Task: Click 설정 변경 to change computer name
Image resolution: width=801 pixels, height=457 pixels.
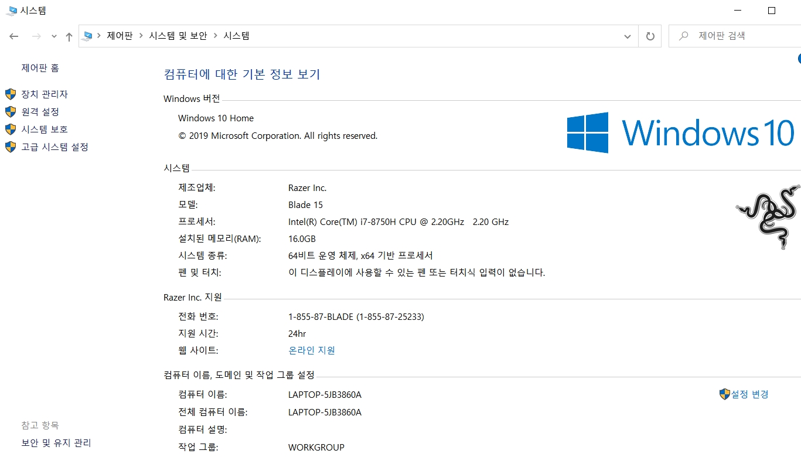Action: (x=750, y=394)
